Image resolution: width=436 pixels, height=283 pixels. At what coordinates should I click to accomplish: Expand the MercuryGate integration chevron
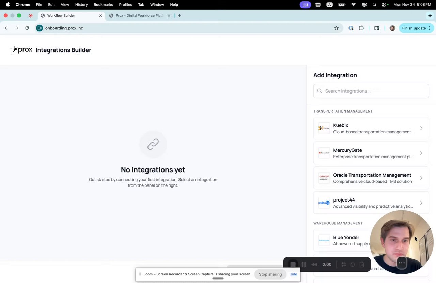[421, 153]
